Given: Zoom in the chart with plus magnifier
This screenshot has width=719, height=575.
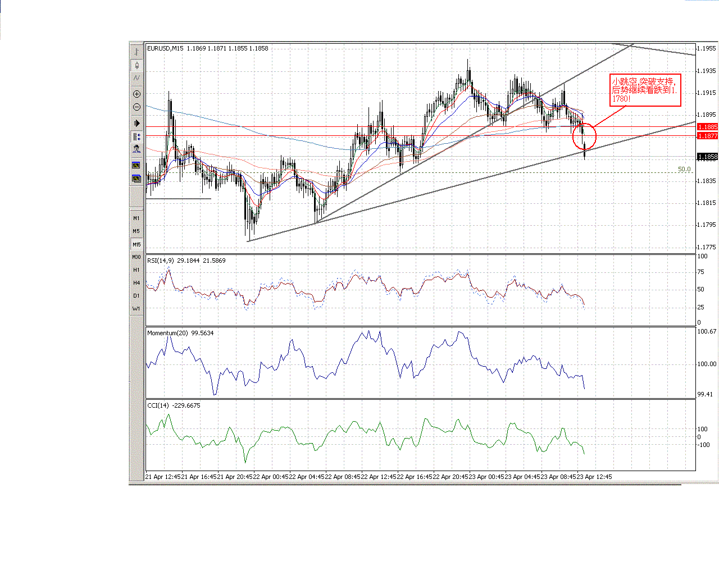Looking at the screenshot, I should tap(136, 94).
